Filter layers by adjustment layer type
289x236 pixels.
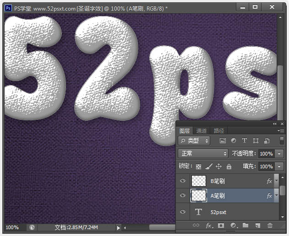coord(234,141)
